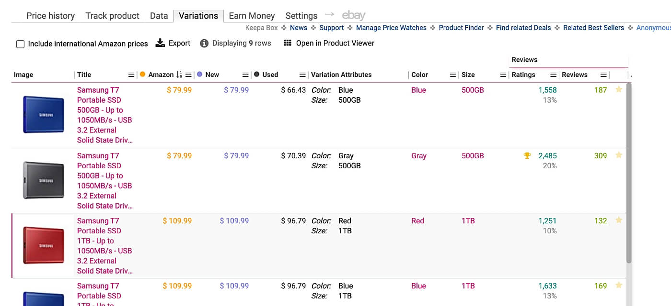Click the Amazon price in the Red 1TB row

(x=177, y=221)
